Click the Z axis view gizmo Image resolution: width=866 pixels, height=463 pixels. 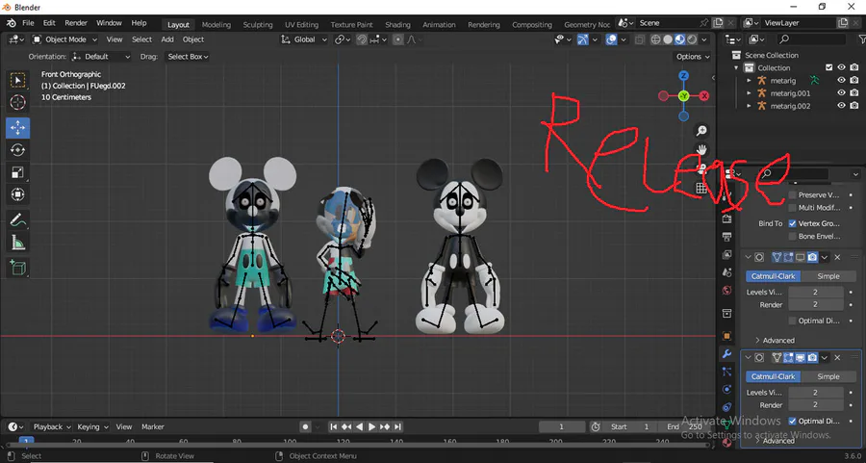pos(684,76)
